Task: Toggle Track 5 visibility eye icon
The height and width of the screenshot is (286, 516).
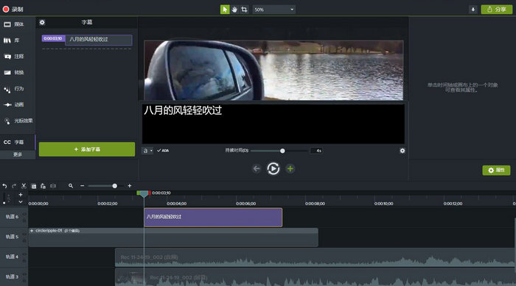Action: (x=24, y=234)
